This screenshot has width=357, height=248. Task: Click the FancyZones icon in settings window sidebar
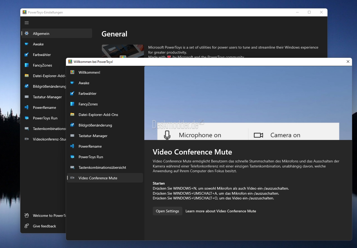(27, 65)
